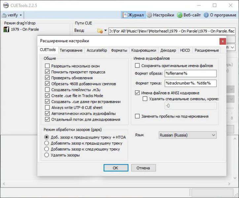Switch to the Форматы tab
The image size is (239, 198).
(x=119, y=50)
